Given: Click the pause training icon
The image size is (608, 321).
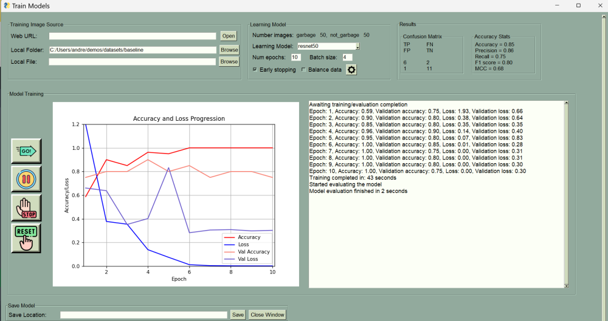Looking at the screenshot, I should [26, 179].
